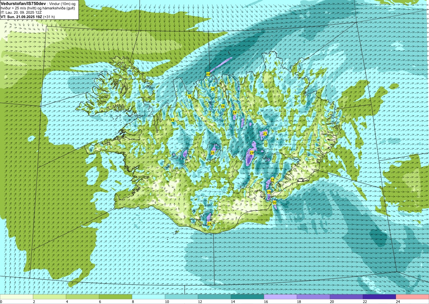
Task: Click the pale yellow 0–2 m/s legend swatch
Action: (17, 297)
